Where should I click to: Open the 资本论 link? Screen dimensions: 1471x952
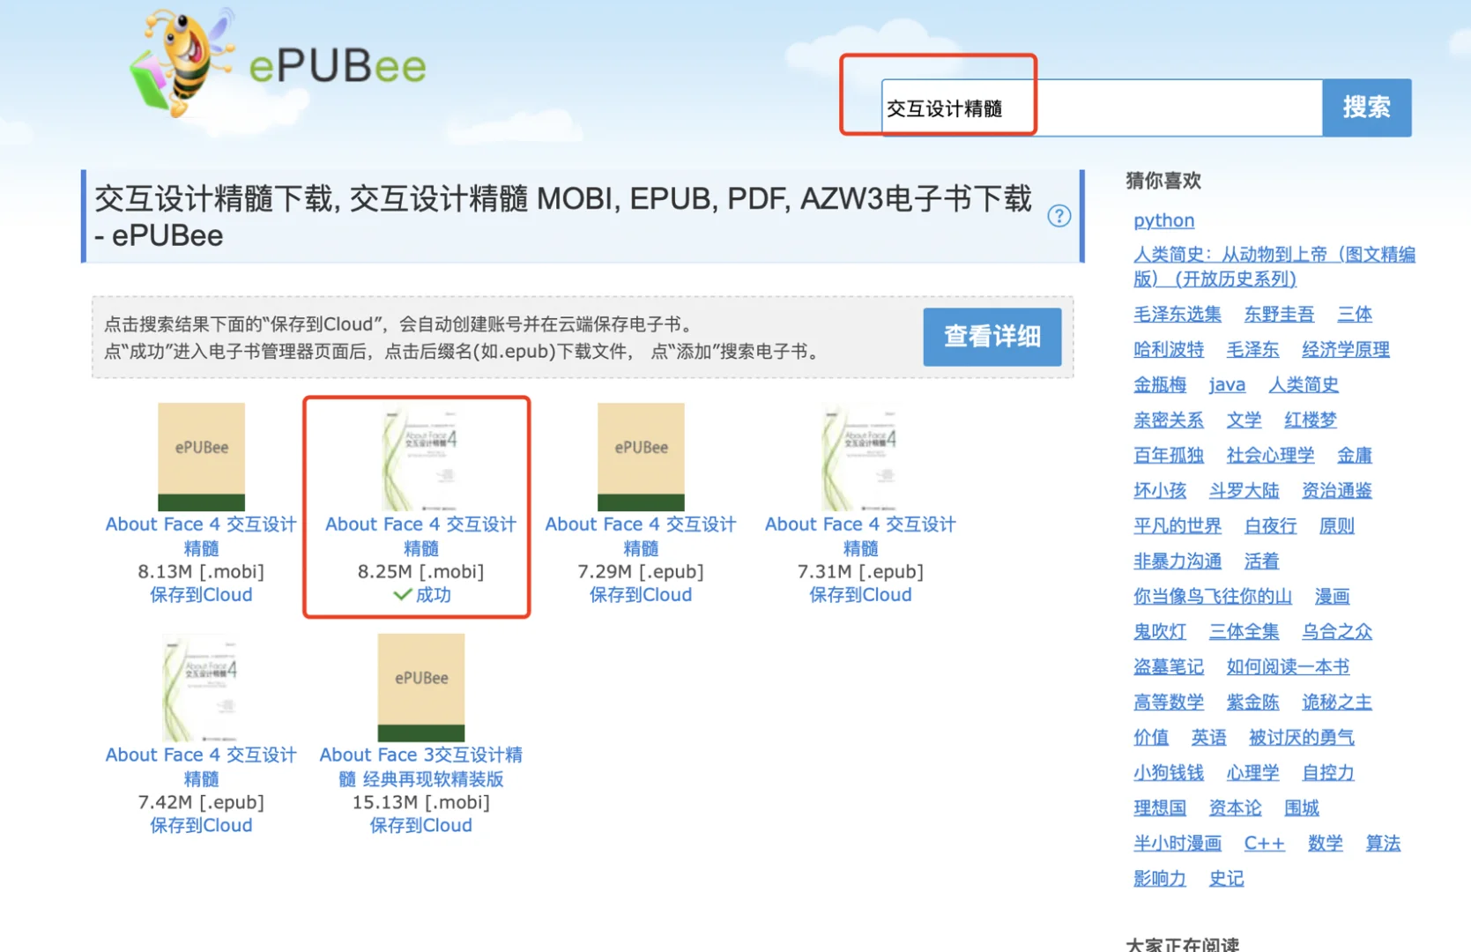pos(1235,807)
